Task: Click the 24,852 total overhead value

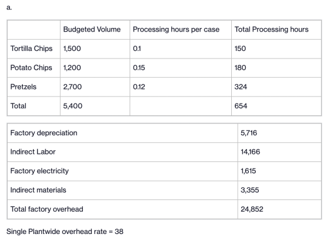Action: tap(252, 209)
